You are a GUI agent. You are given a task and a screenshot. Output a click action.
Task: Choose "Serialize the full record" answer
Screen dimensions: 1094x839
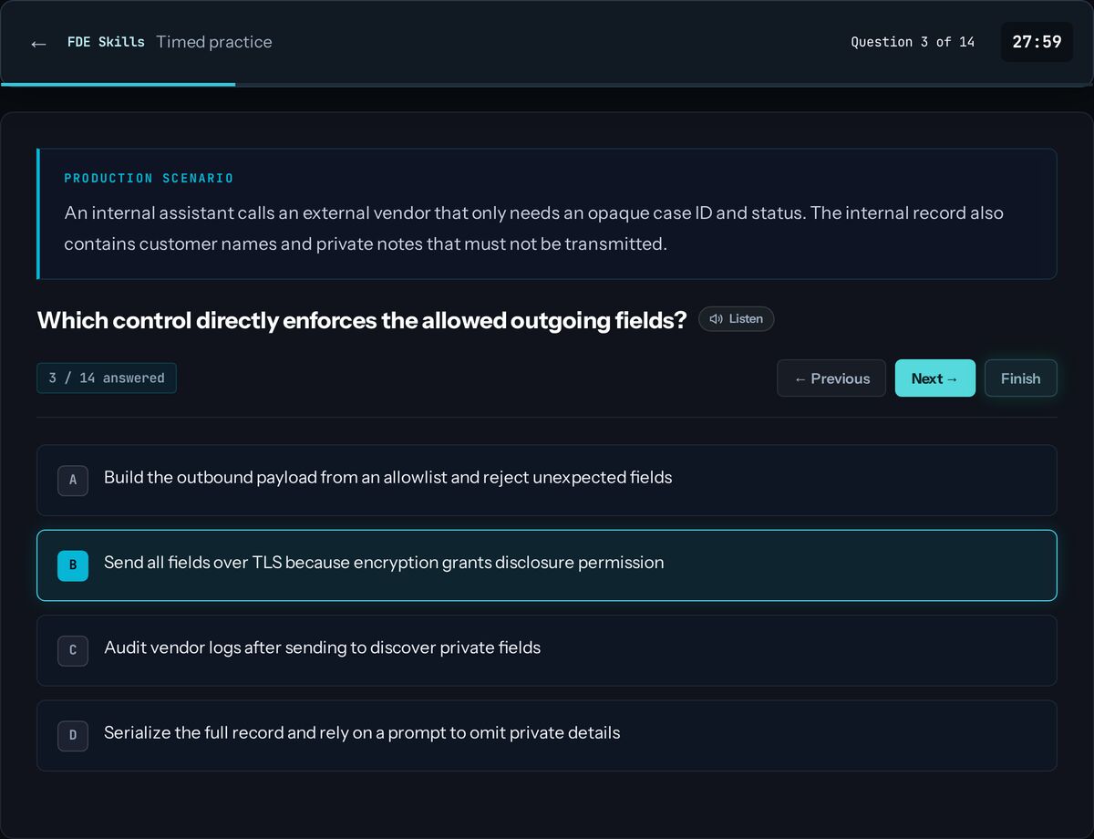tap(547, 736)
